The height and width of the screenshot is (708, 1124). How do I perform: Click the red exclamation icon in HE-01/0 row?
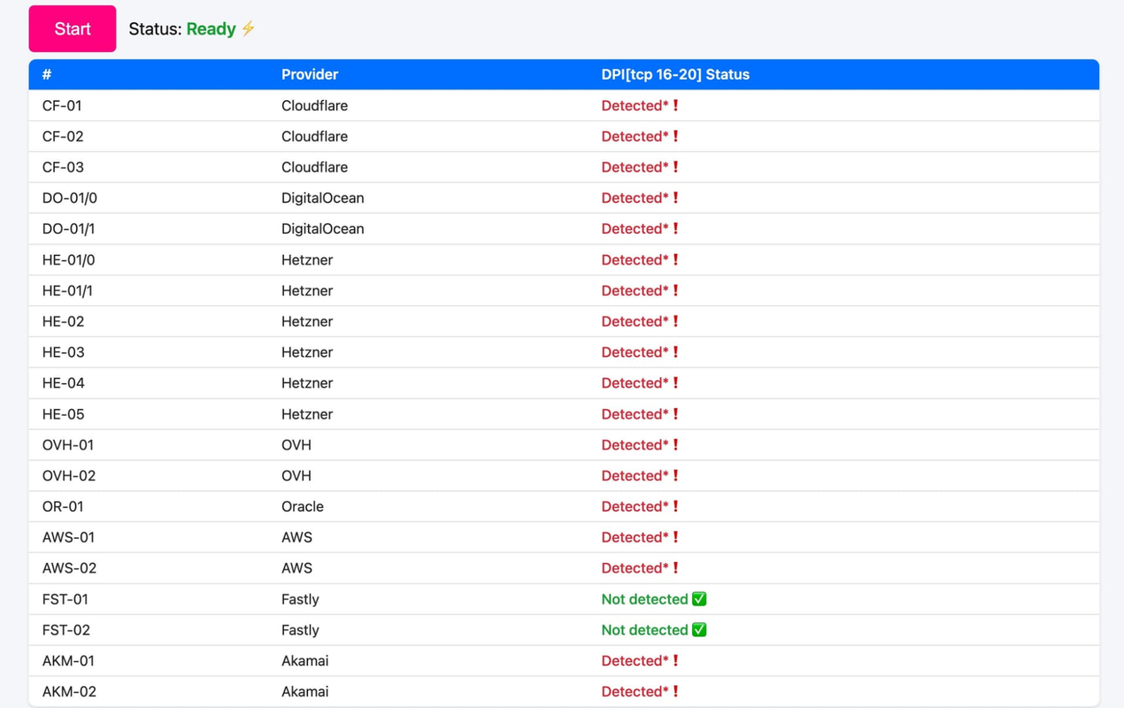[x=675, y=260]
